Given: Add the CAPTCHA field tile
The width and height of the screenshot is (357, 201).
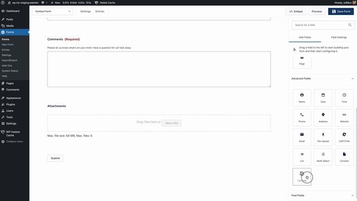Looking at the screenshot, I should (344, 137).
